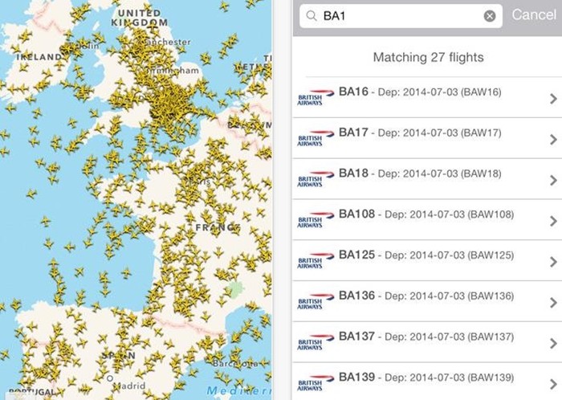
Task: Open flight BA125 row
Action: (x=427, y=260)
